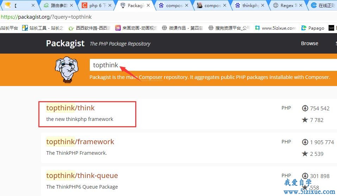This screenshot has height=196, width=337.
Task: Click the 'The PHP Package Repository' tagline
Action: [x=120, y=44]
